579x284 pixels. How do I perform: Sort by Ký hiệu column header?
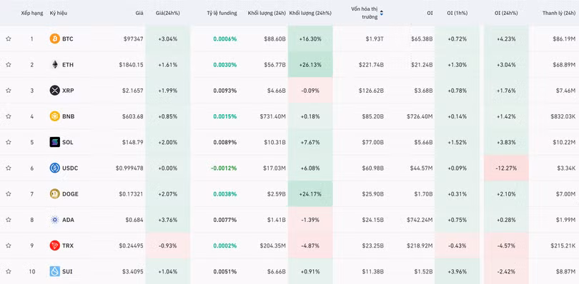pyautogui.click(x=59, y=13)
